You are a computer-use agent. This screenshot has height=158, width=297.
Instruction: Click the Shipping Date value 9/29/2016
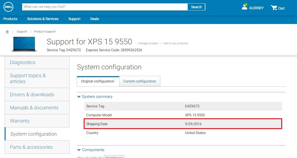pyautogui.click(x=193, y=124)
